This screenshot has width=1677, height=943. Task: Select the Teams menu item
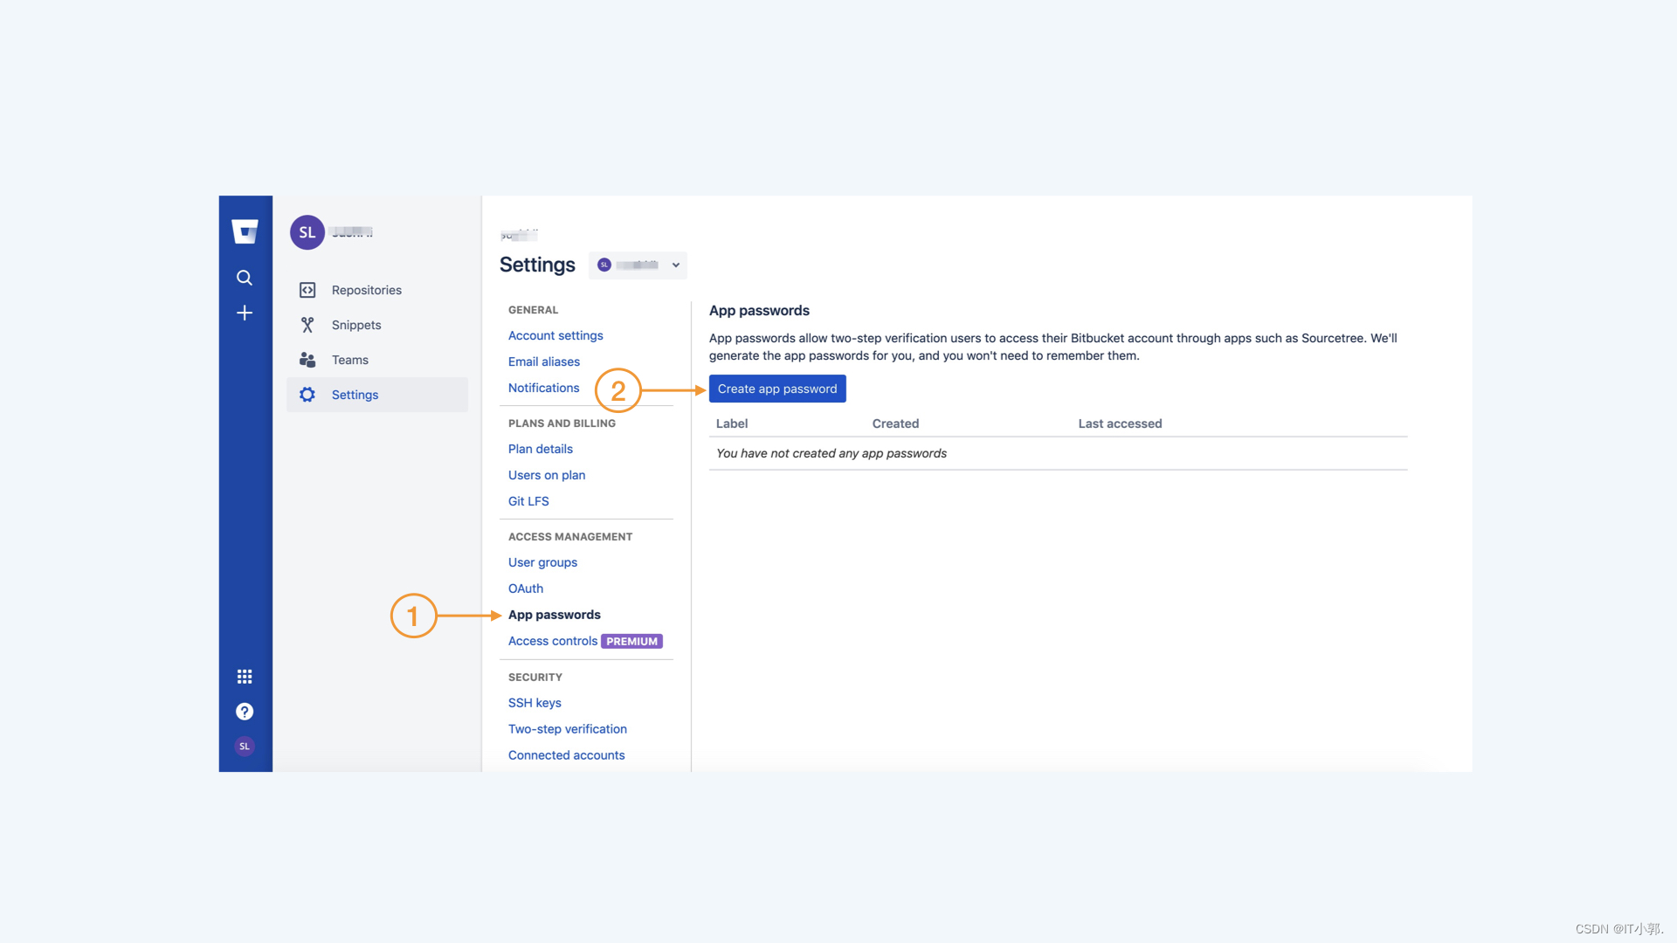coord(350,359)
